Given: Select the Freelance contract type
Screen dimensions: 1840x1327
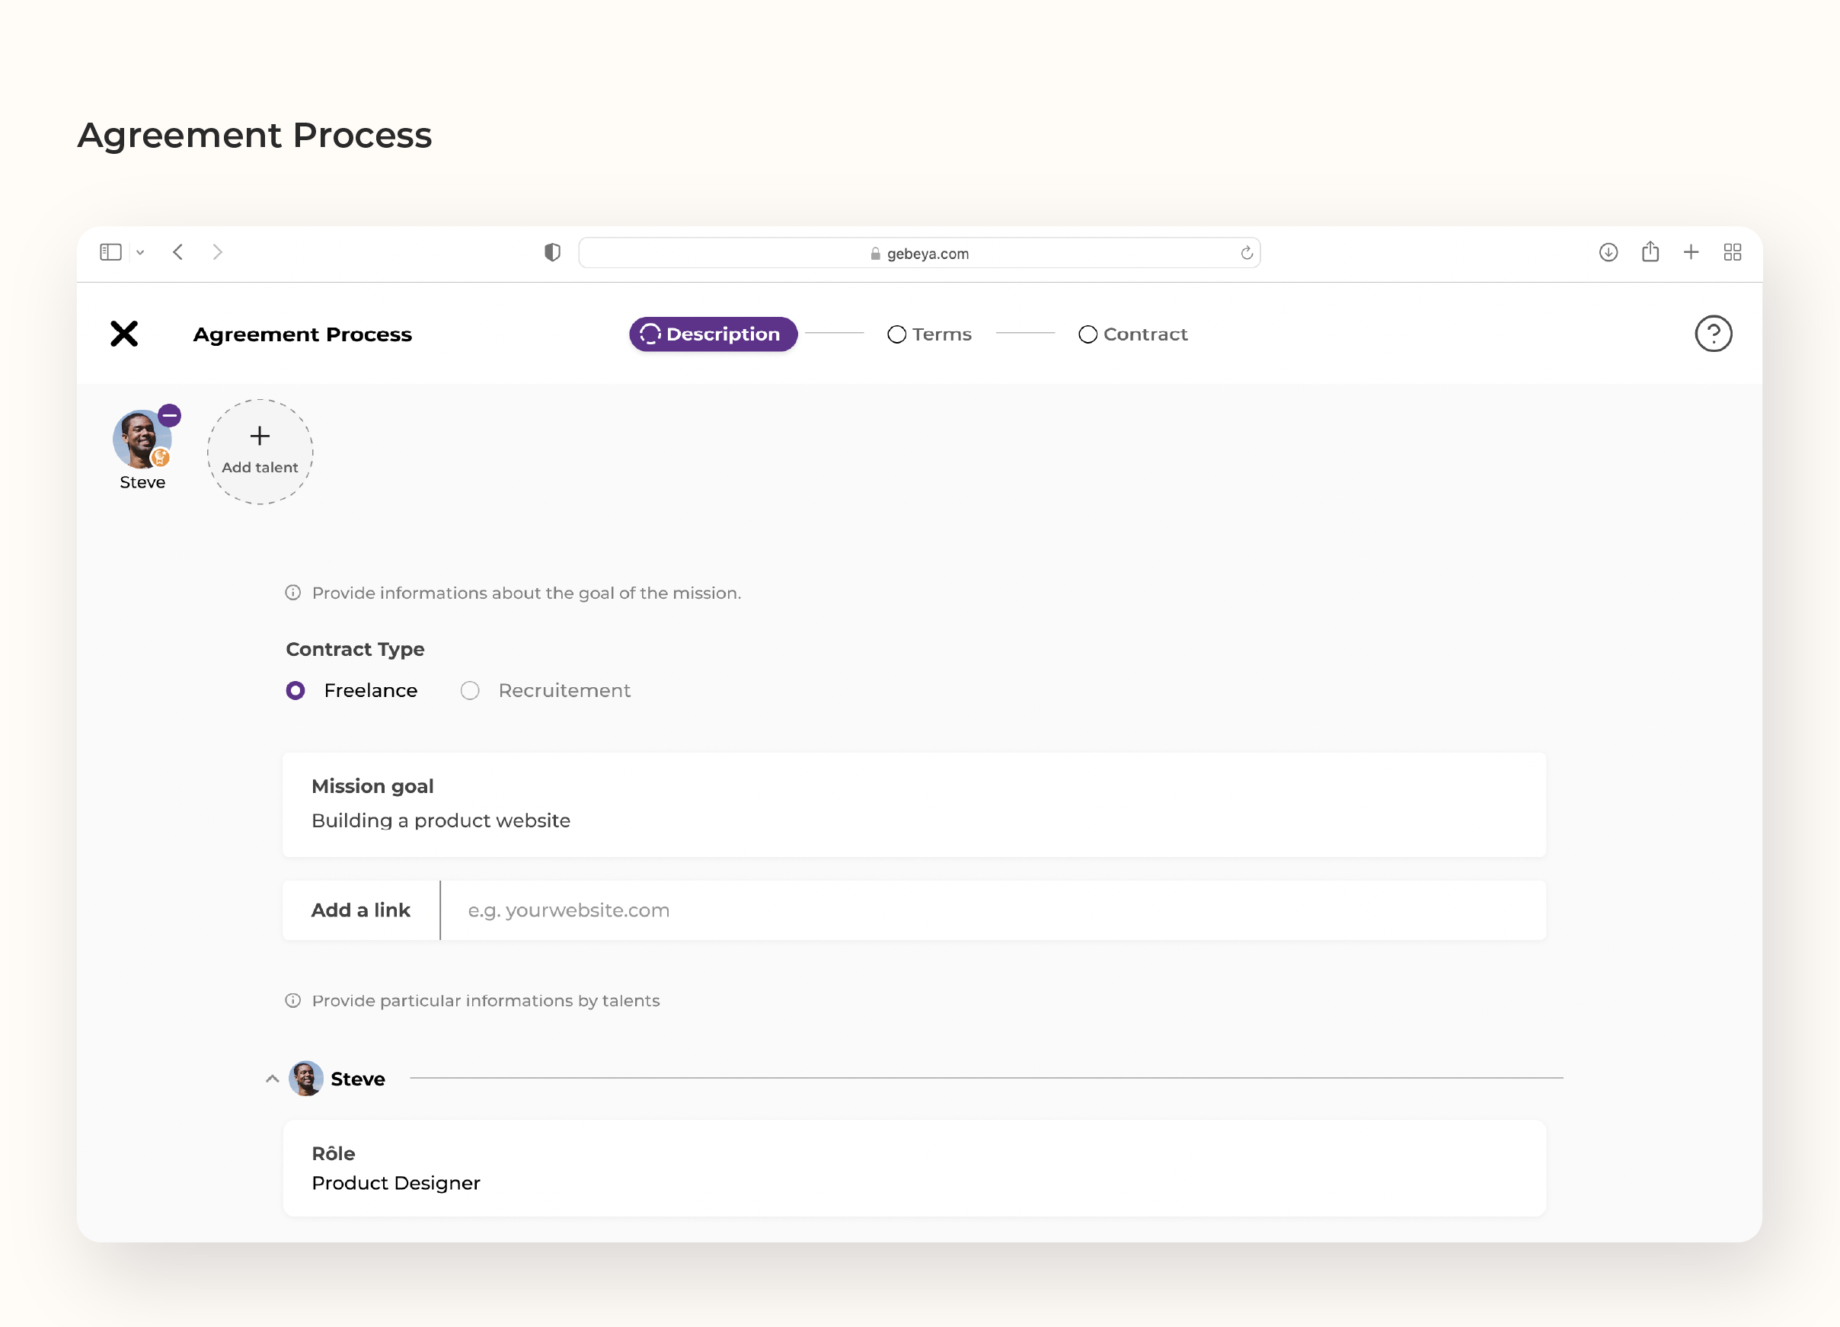Looking at the screenshot, I should (351, 691).
